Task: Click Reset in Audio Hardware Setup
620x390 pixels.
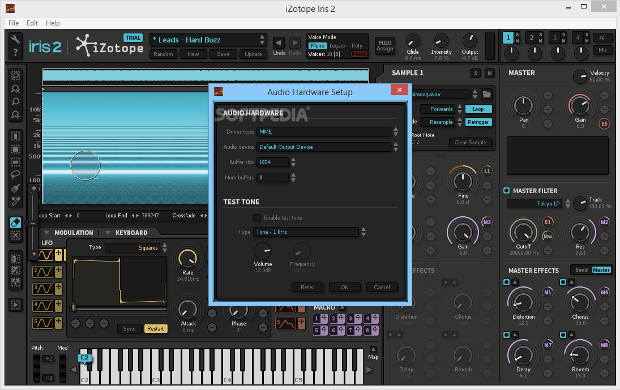Action: pyautogui.click(x=307, y=288)
